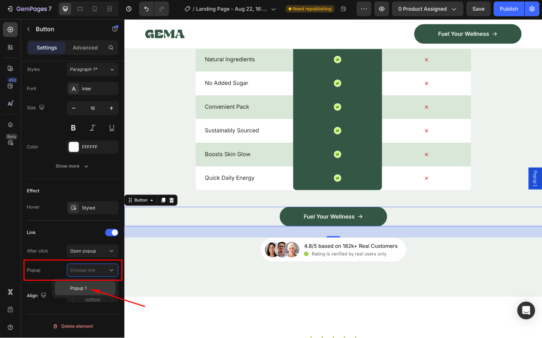Duplicate the selected Button element
Screen dimensions: 542x338
tap(163, 200)
